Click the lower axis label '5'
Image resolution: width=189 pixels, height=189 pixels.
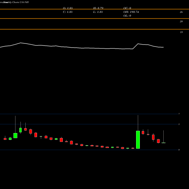coord(179,124)
